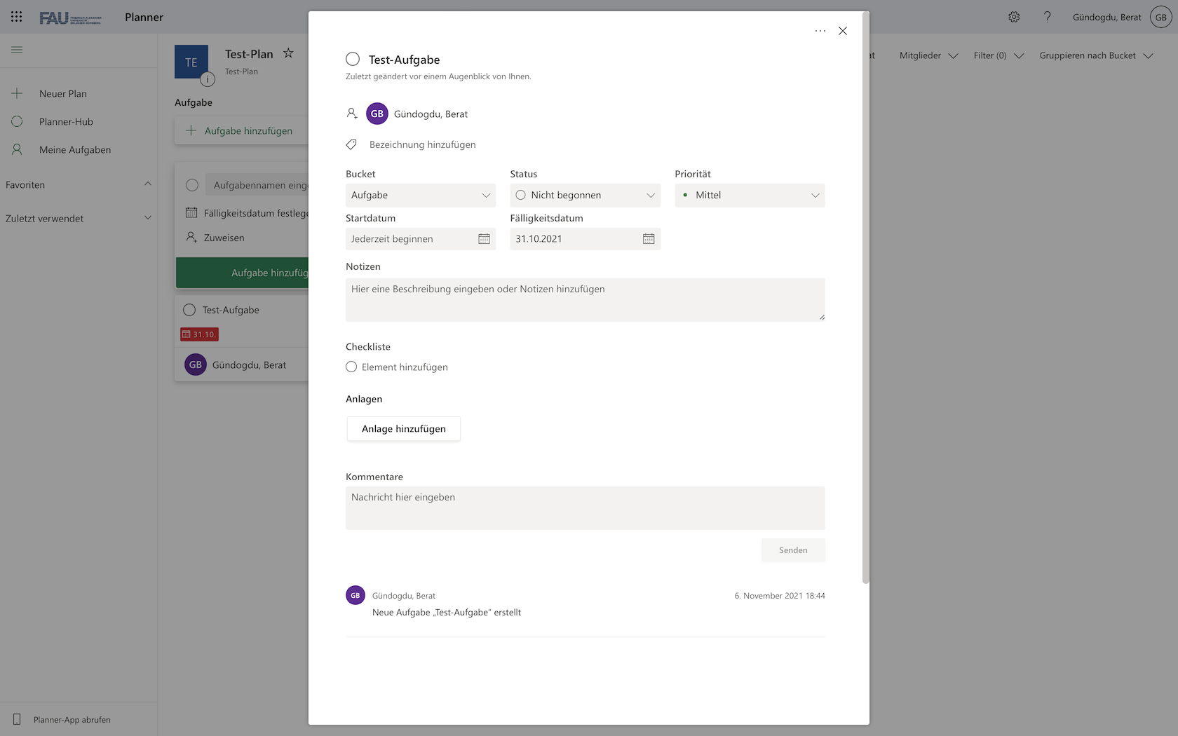
Task: Change priority via the Mittel dropdown
Action: 749,195
